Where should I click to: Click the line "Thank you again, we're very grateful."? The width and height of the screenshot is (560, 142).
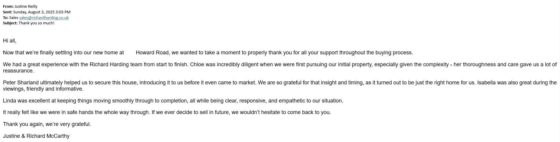coord(47,124)
